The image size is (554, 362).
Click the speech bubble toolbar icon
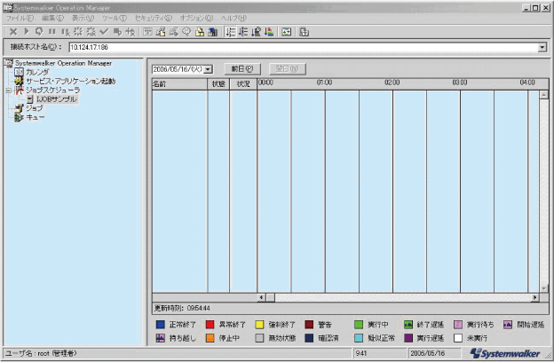click(x=186, y=32)
